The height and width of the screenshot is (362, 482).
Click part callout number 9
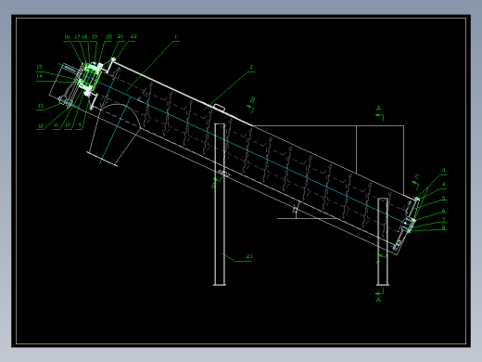point(80,124)
